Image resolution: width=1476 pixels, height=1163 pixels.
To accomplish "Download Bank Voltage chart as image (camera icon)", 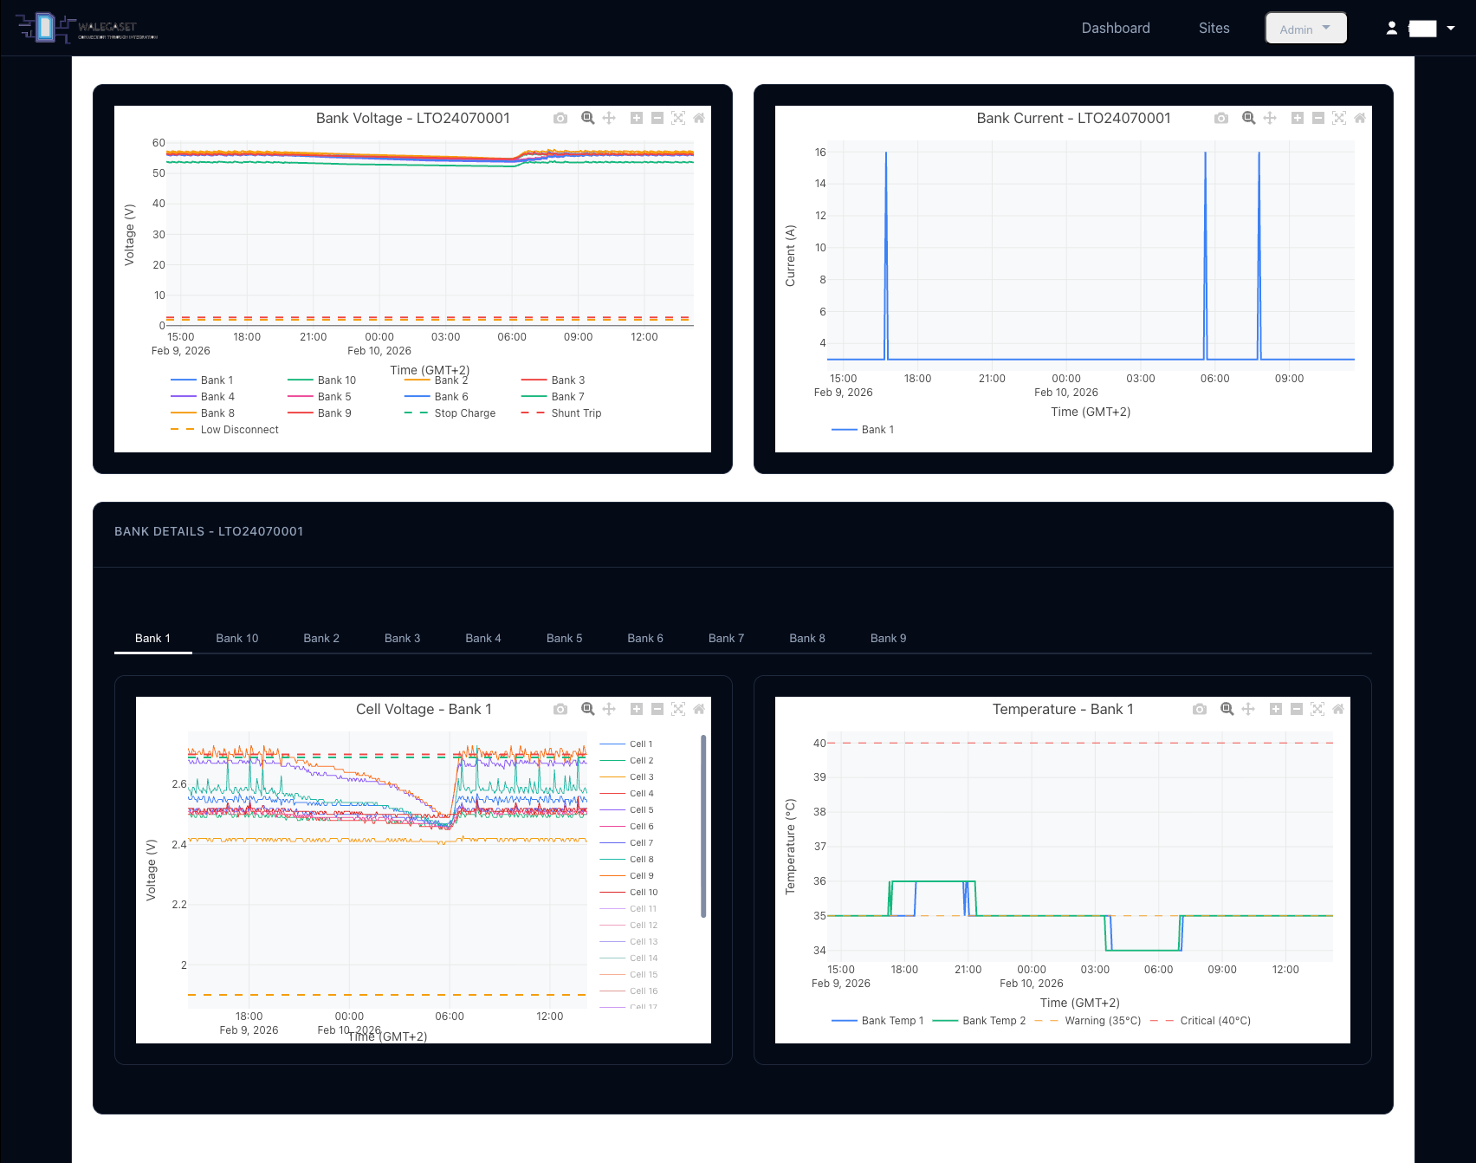I will 560,118.
